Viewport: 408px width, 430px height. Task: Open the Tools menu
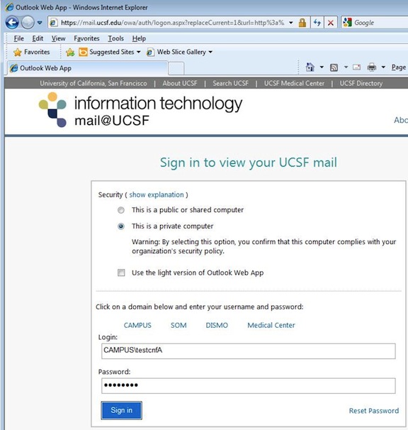[x=115, y=38]
